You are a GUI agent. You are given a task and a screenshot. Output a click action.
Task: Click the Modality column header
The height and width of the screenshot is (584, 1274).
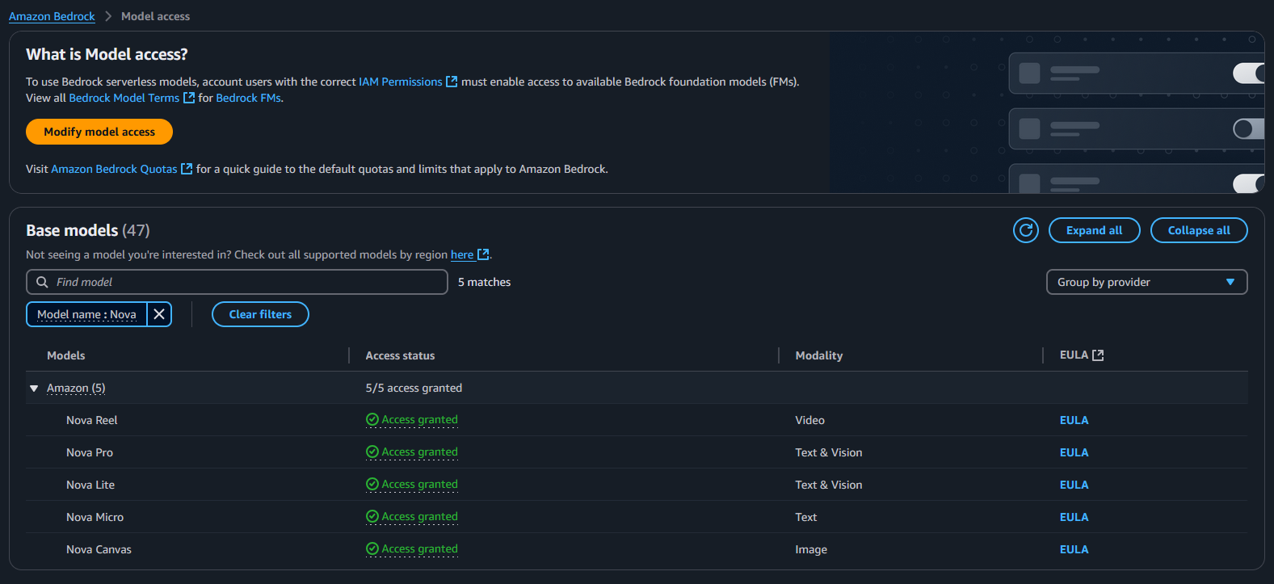point(819,355)
